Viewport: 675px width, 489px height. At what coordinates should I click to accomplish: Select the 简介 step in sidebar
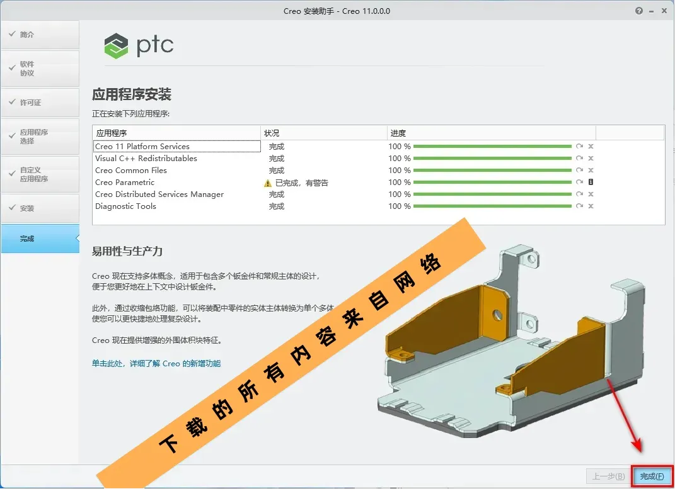coord(40,35)
